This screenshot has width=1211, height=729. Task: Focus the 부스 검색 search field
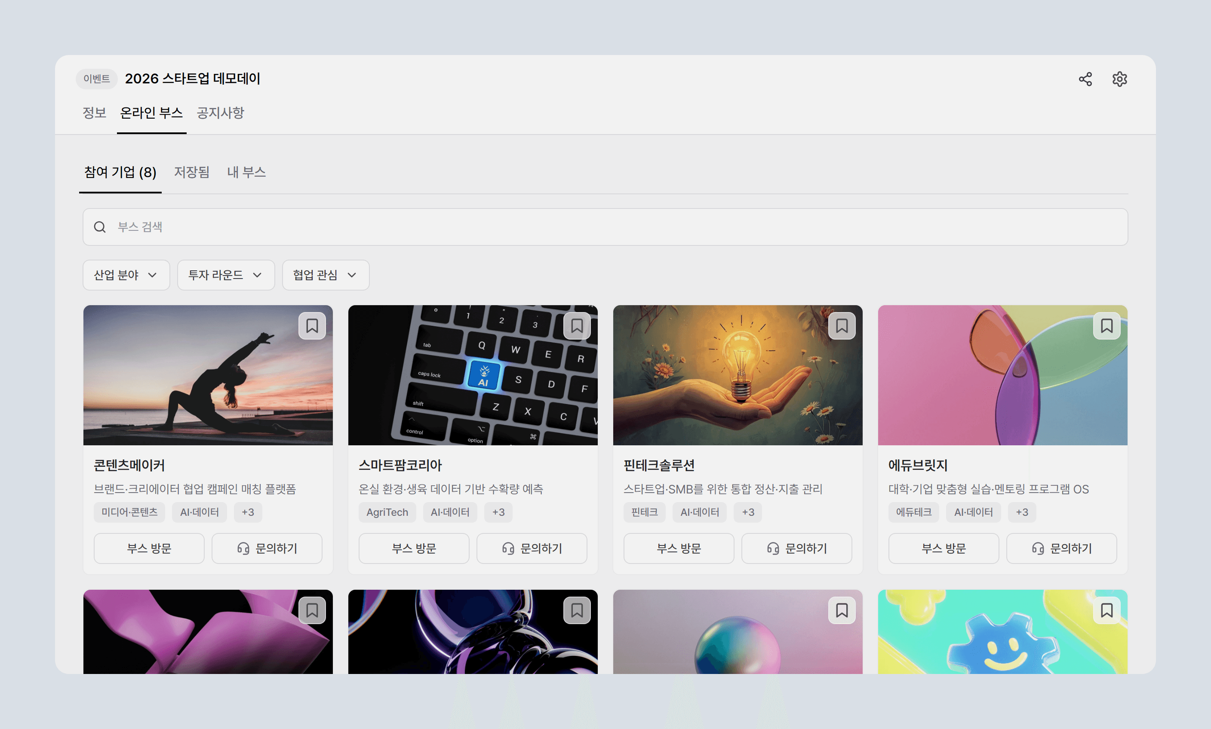click(605, 227)
